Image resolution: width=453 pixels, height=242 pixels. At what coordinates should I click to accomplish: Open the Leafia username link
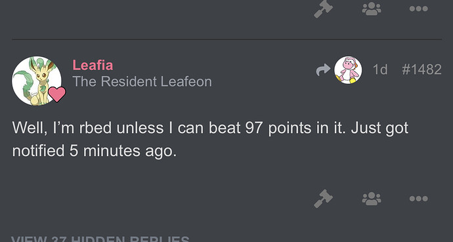pyautogui.click(x=93, y=65)
